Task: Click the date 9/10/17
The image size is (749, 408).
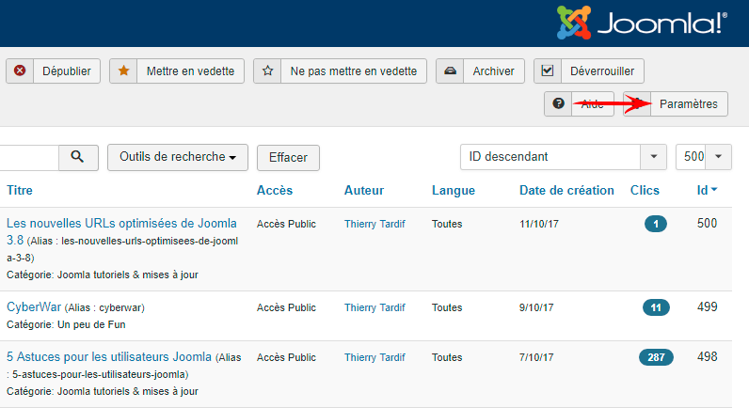Action: click(x=536, y=307)
